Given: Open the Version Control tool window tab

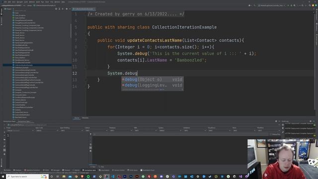Looking at the screenshot, I should [118, 170].
